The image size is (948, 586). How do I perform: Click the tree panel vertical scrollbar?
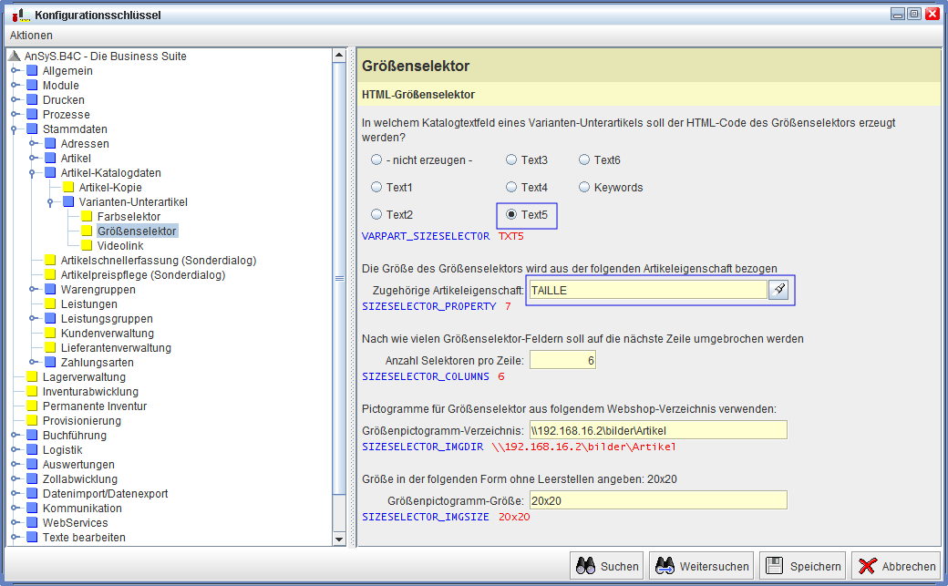[340, 273]
